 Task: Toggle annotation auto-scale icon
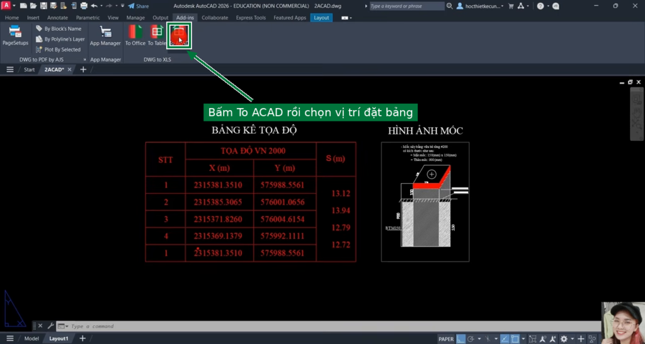552,339
